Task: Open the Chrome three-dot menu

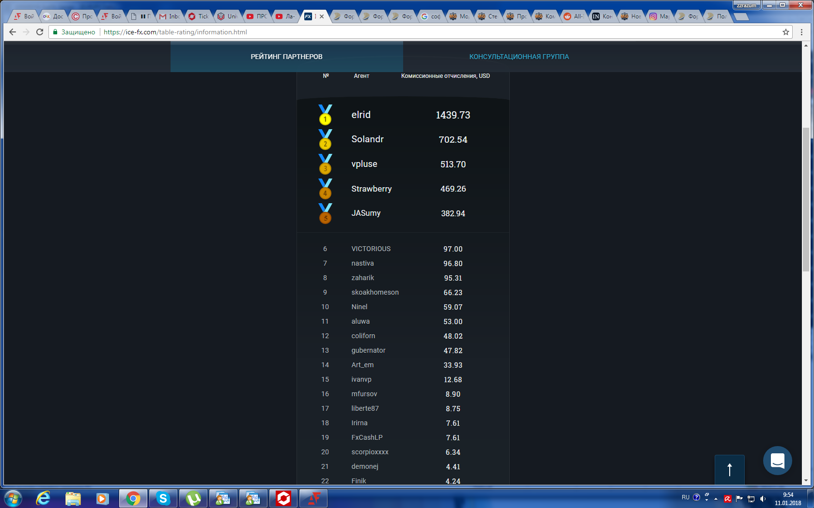Action: click(x=802, y=32)
